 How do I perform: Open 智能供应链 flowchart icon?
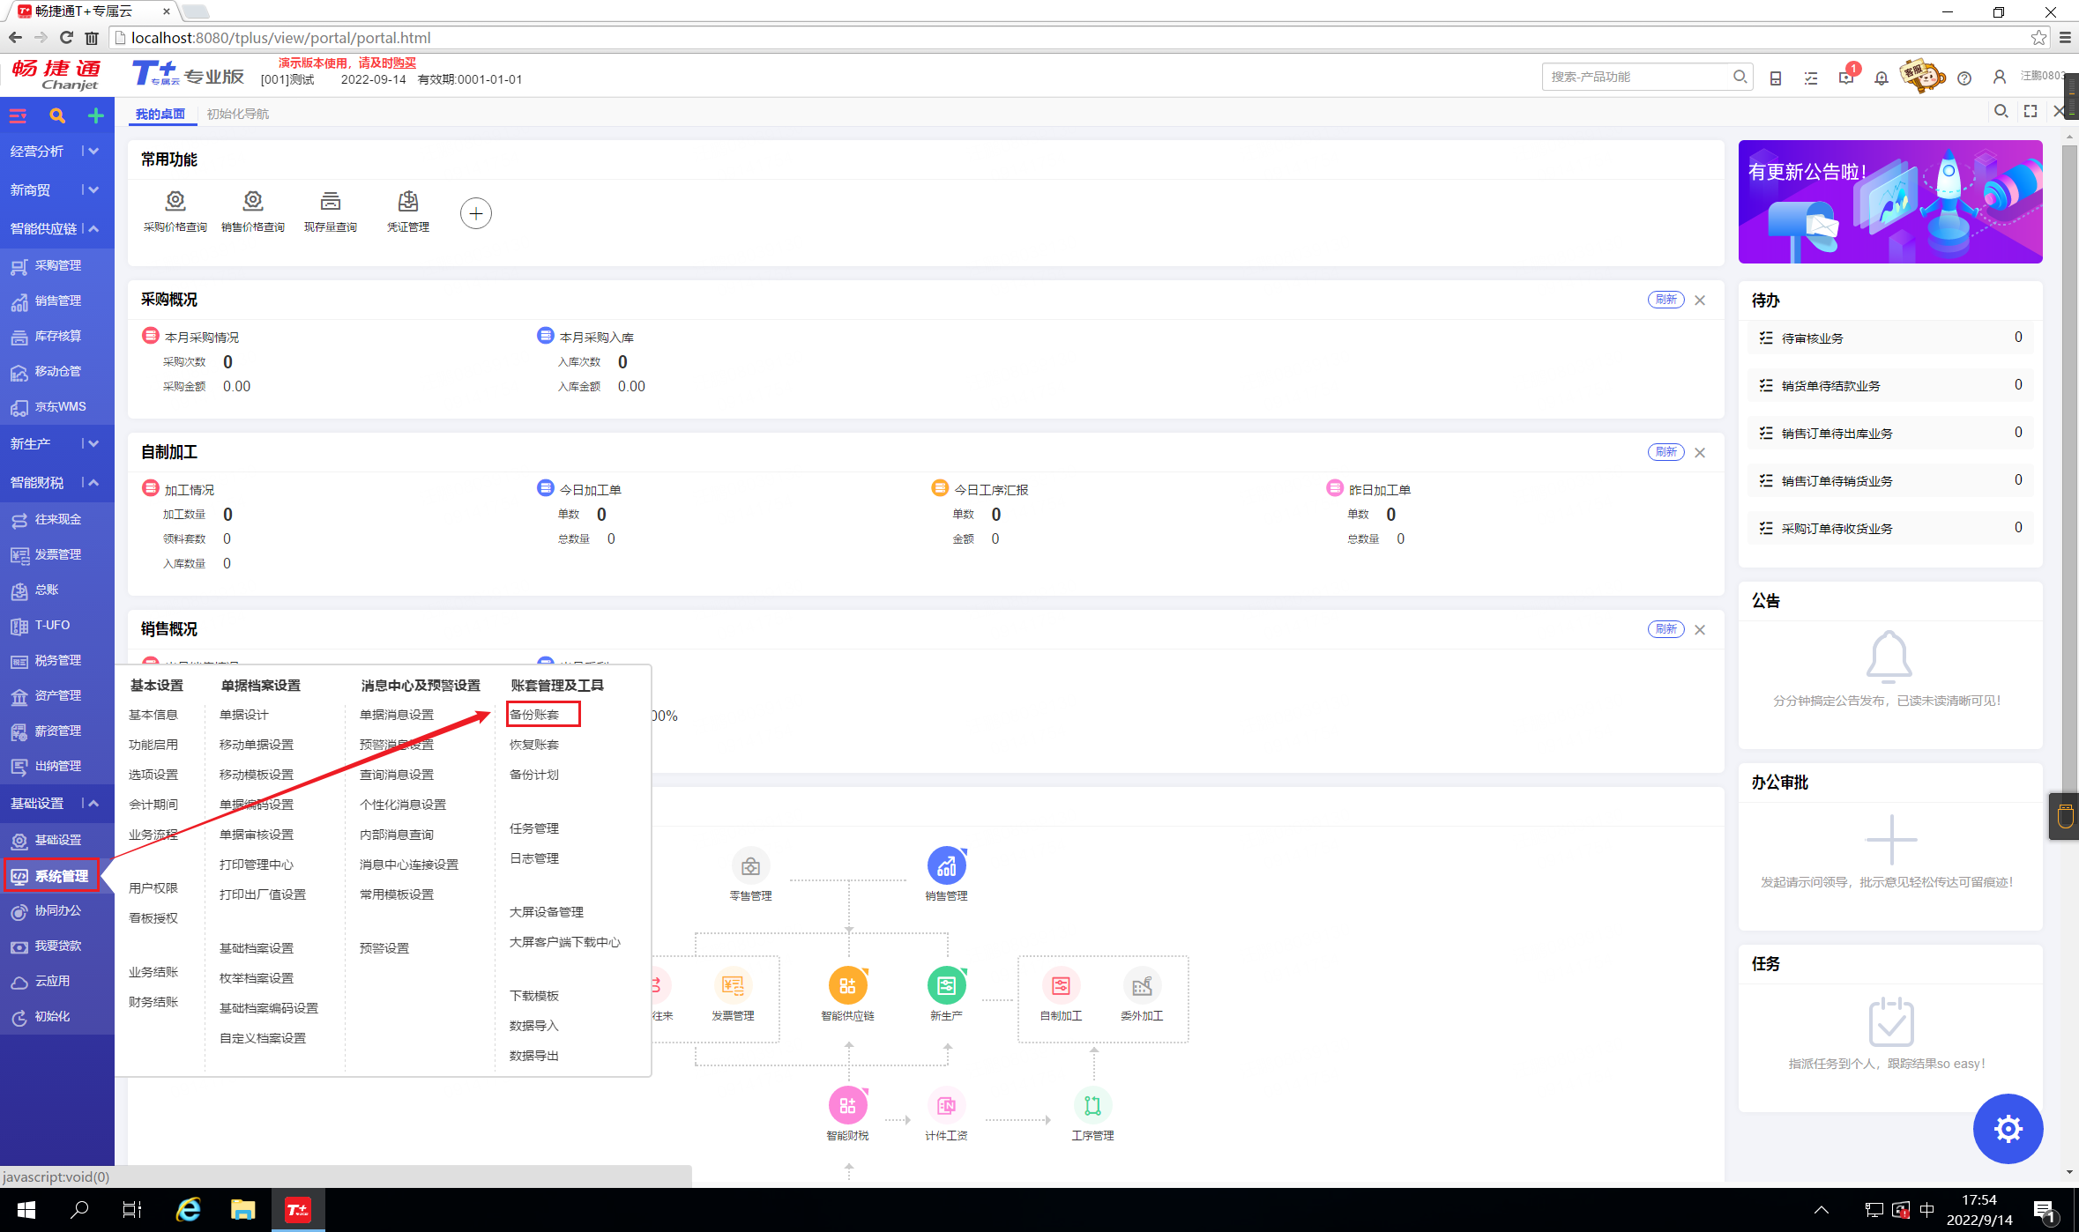click(847, 985)
